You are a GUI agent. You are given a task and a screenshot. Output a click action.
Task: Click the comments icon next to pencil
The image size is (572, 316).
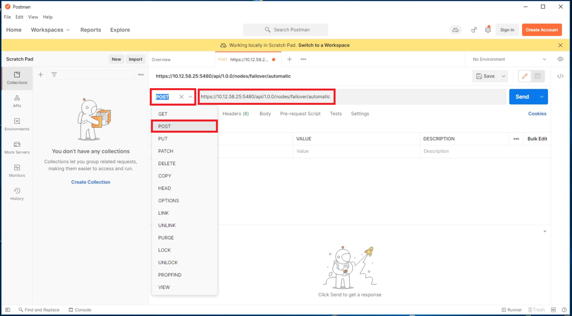pyautogui.click(x=537, y=76)
